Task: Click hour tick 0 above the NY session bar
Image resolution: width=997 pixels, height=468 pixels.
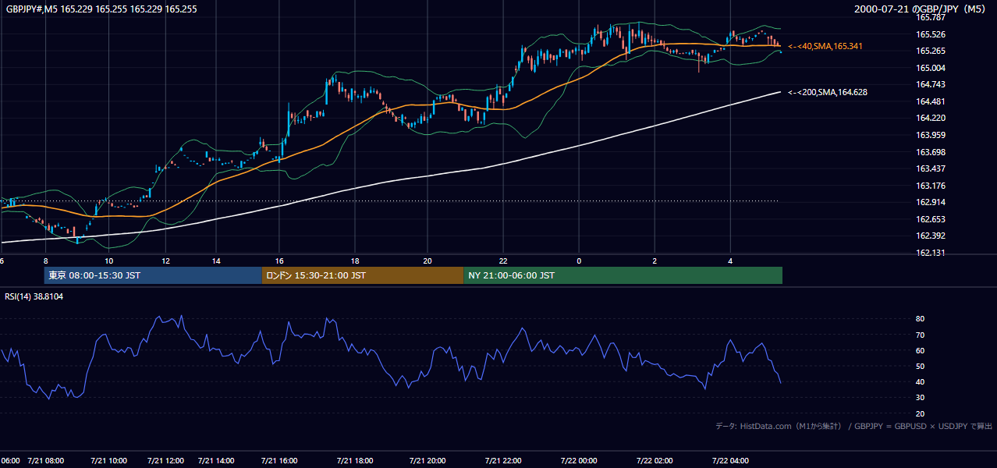Action: pos(579,261)
